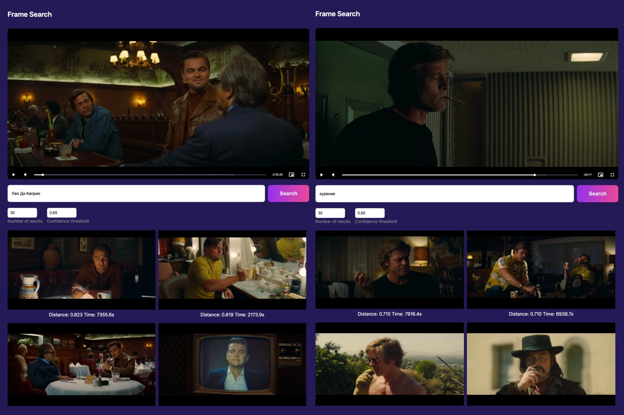Select restaurant table result thumbnail
The width and height of the screenshot is (624, 415).
(x=82, y=364)
